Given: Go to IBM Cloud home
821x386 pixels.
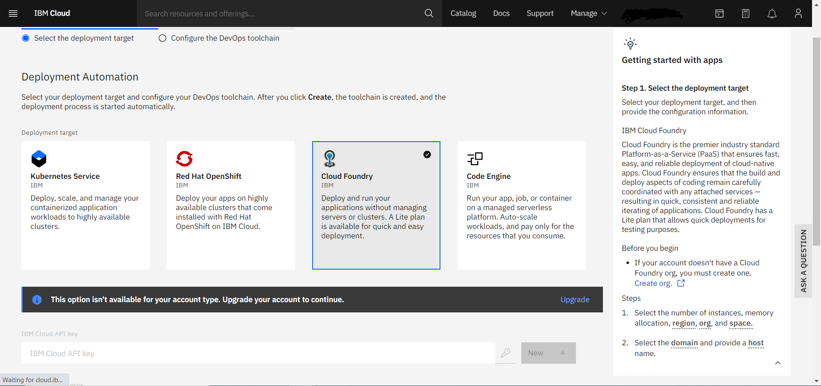Looking at the screenshot, I should click(x=52, y=13).
